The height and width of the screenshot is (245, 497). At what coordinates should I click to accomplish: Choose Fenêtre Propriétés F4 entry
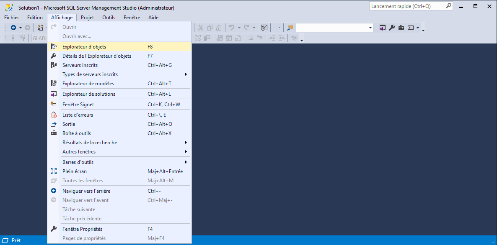pos(119,229)
